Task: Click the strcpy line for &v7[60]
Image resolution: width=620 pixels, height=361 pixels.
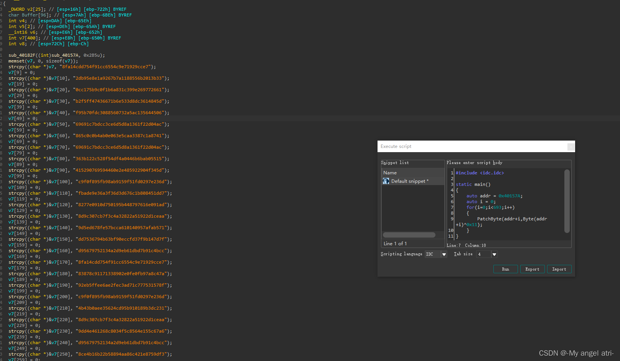Action: (89, 136)
